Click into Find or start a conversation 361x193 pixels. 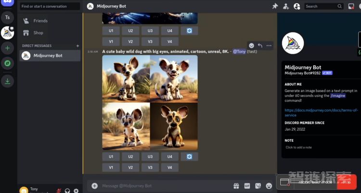coord(50,6)
